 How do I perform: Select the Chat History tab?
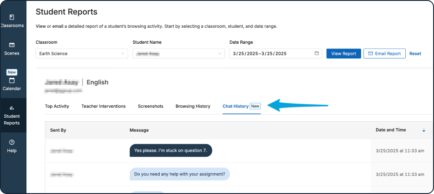click(236, 106)
